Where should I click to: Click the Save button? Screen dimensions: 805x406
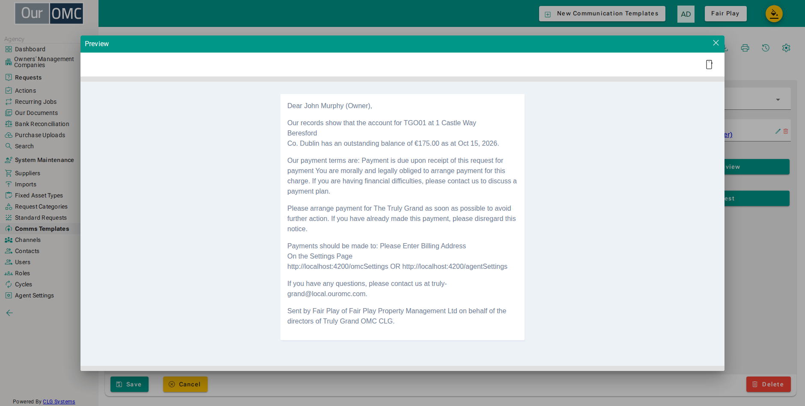(129, 384)
